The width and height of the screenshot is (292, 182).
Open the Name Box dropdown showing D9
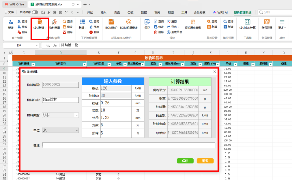36,45
